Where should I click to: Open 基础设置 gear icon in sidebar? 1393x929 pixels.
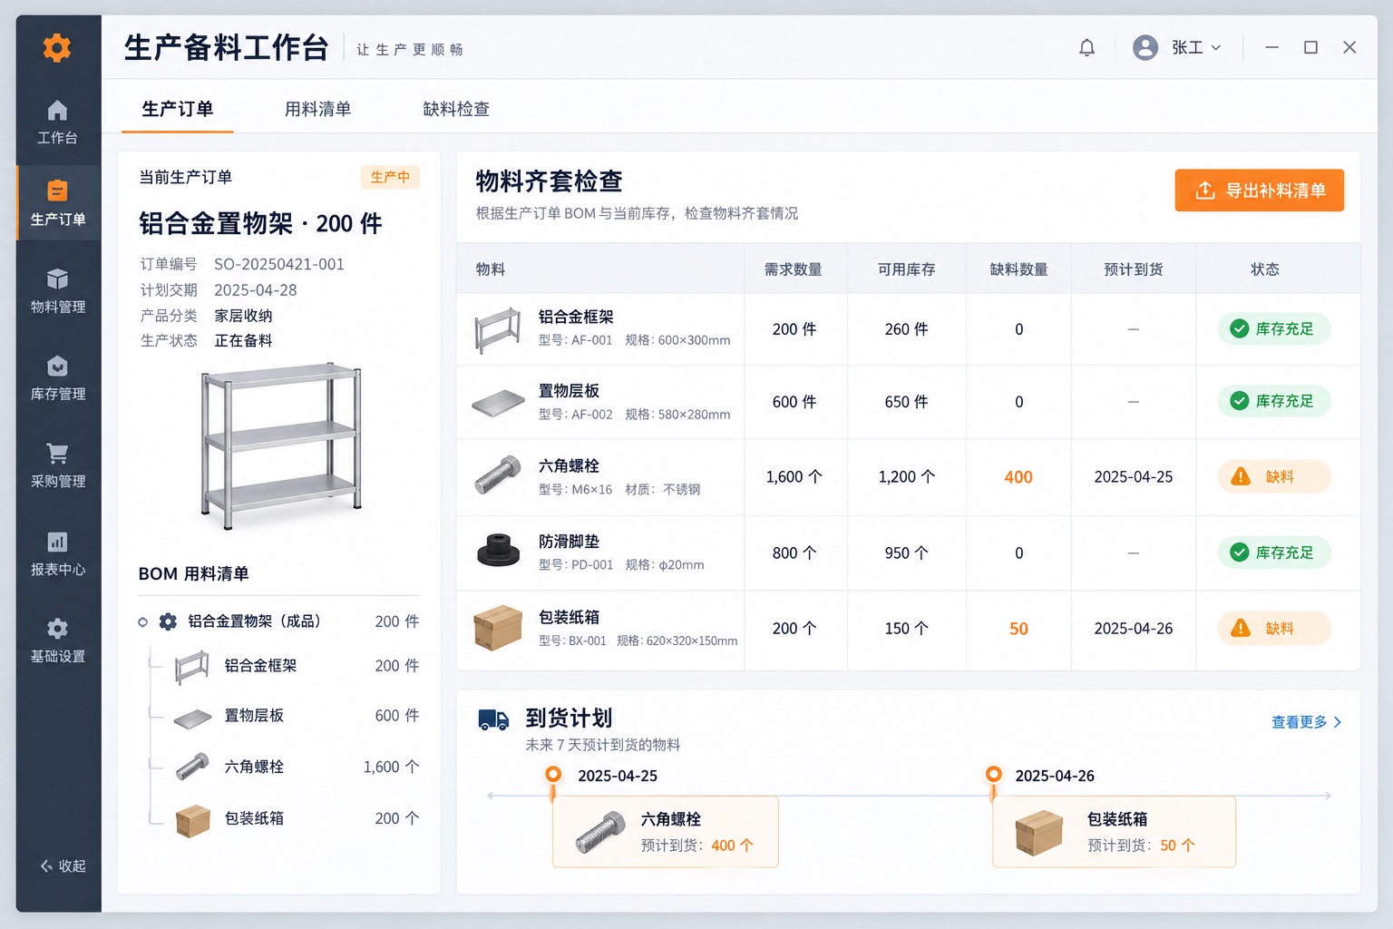pos(57,628)
